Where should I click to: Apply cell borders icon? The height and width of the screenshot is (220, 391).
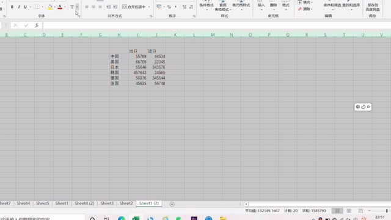[x=37, y=7]
